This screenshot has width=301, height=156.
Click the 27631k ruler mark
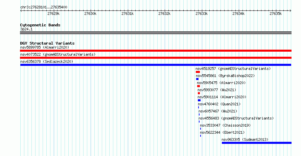(x=128, y=14)
